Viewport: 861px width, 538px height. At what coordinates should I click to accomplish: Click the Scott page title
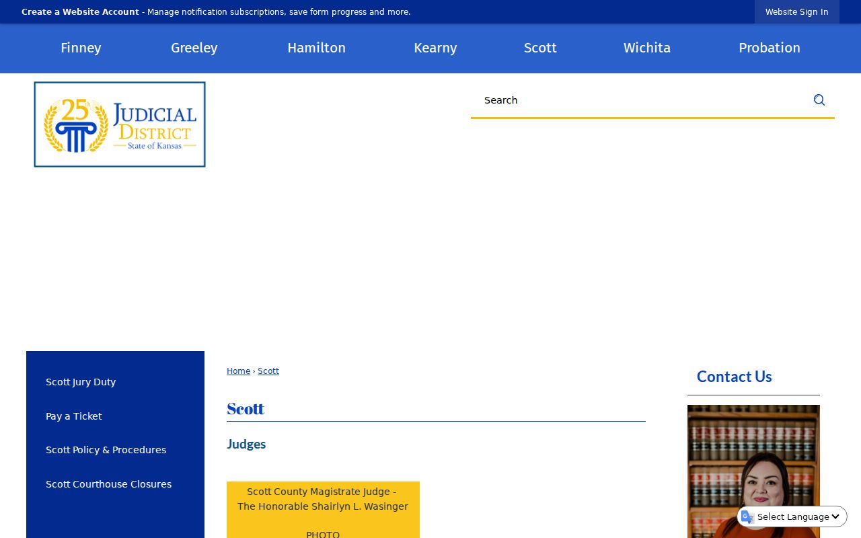click(246, 409)
